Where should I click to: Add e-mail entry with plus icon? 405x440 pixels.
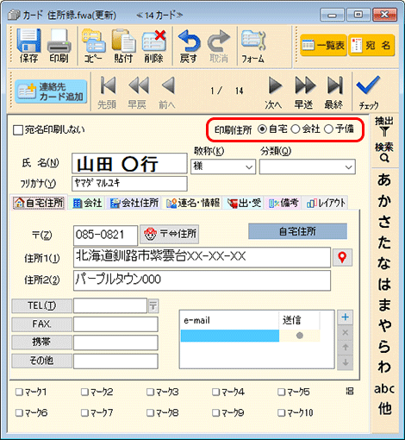tap(346, 317)
